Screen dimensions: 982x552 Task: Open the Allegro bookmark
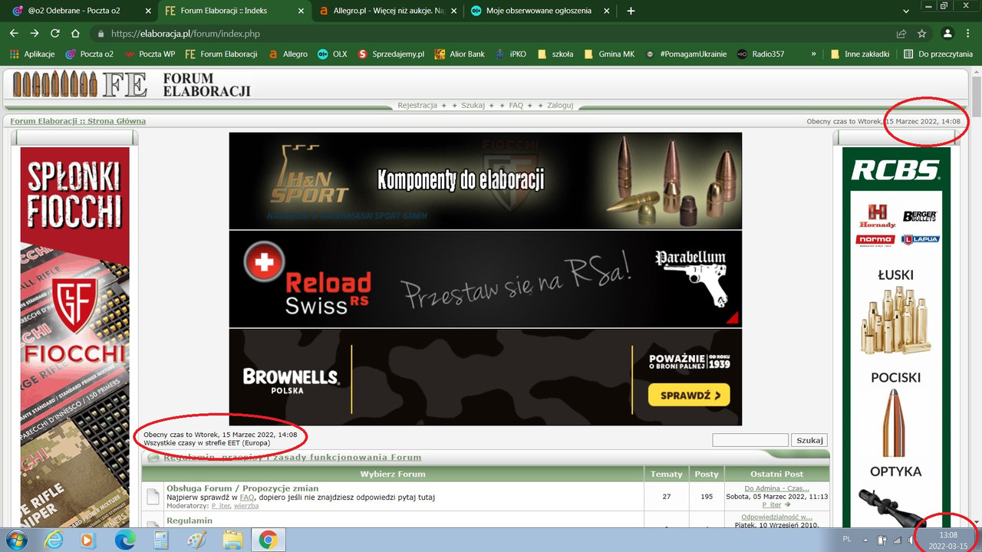(x=288, y=54)
